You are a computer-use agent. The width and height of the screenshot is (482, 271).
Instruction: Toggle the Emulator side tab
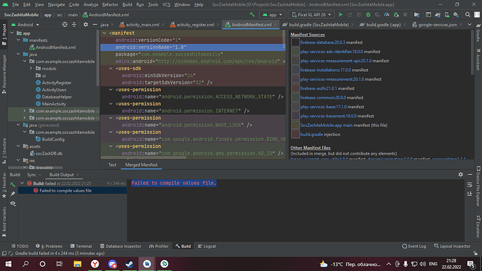click(479, 226)
